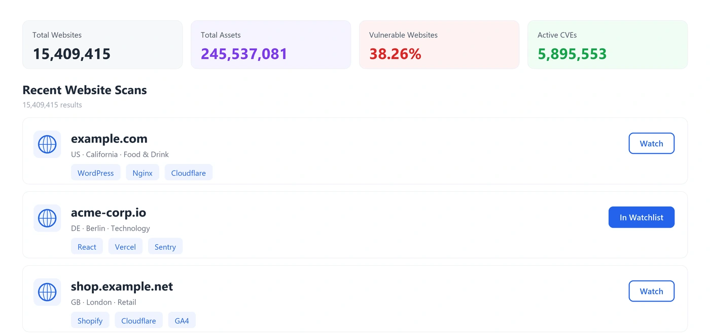Click the DE · Berlin · Technology line

[x=111, y=228]
